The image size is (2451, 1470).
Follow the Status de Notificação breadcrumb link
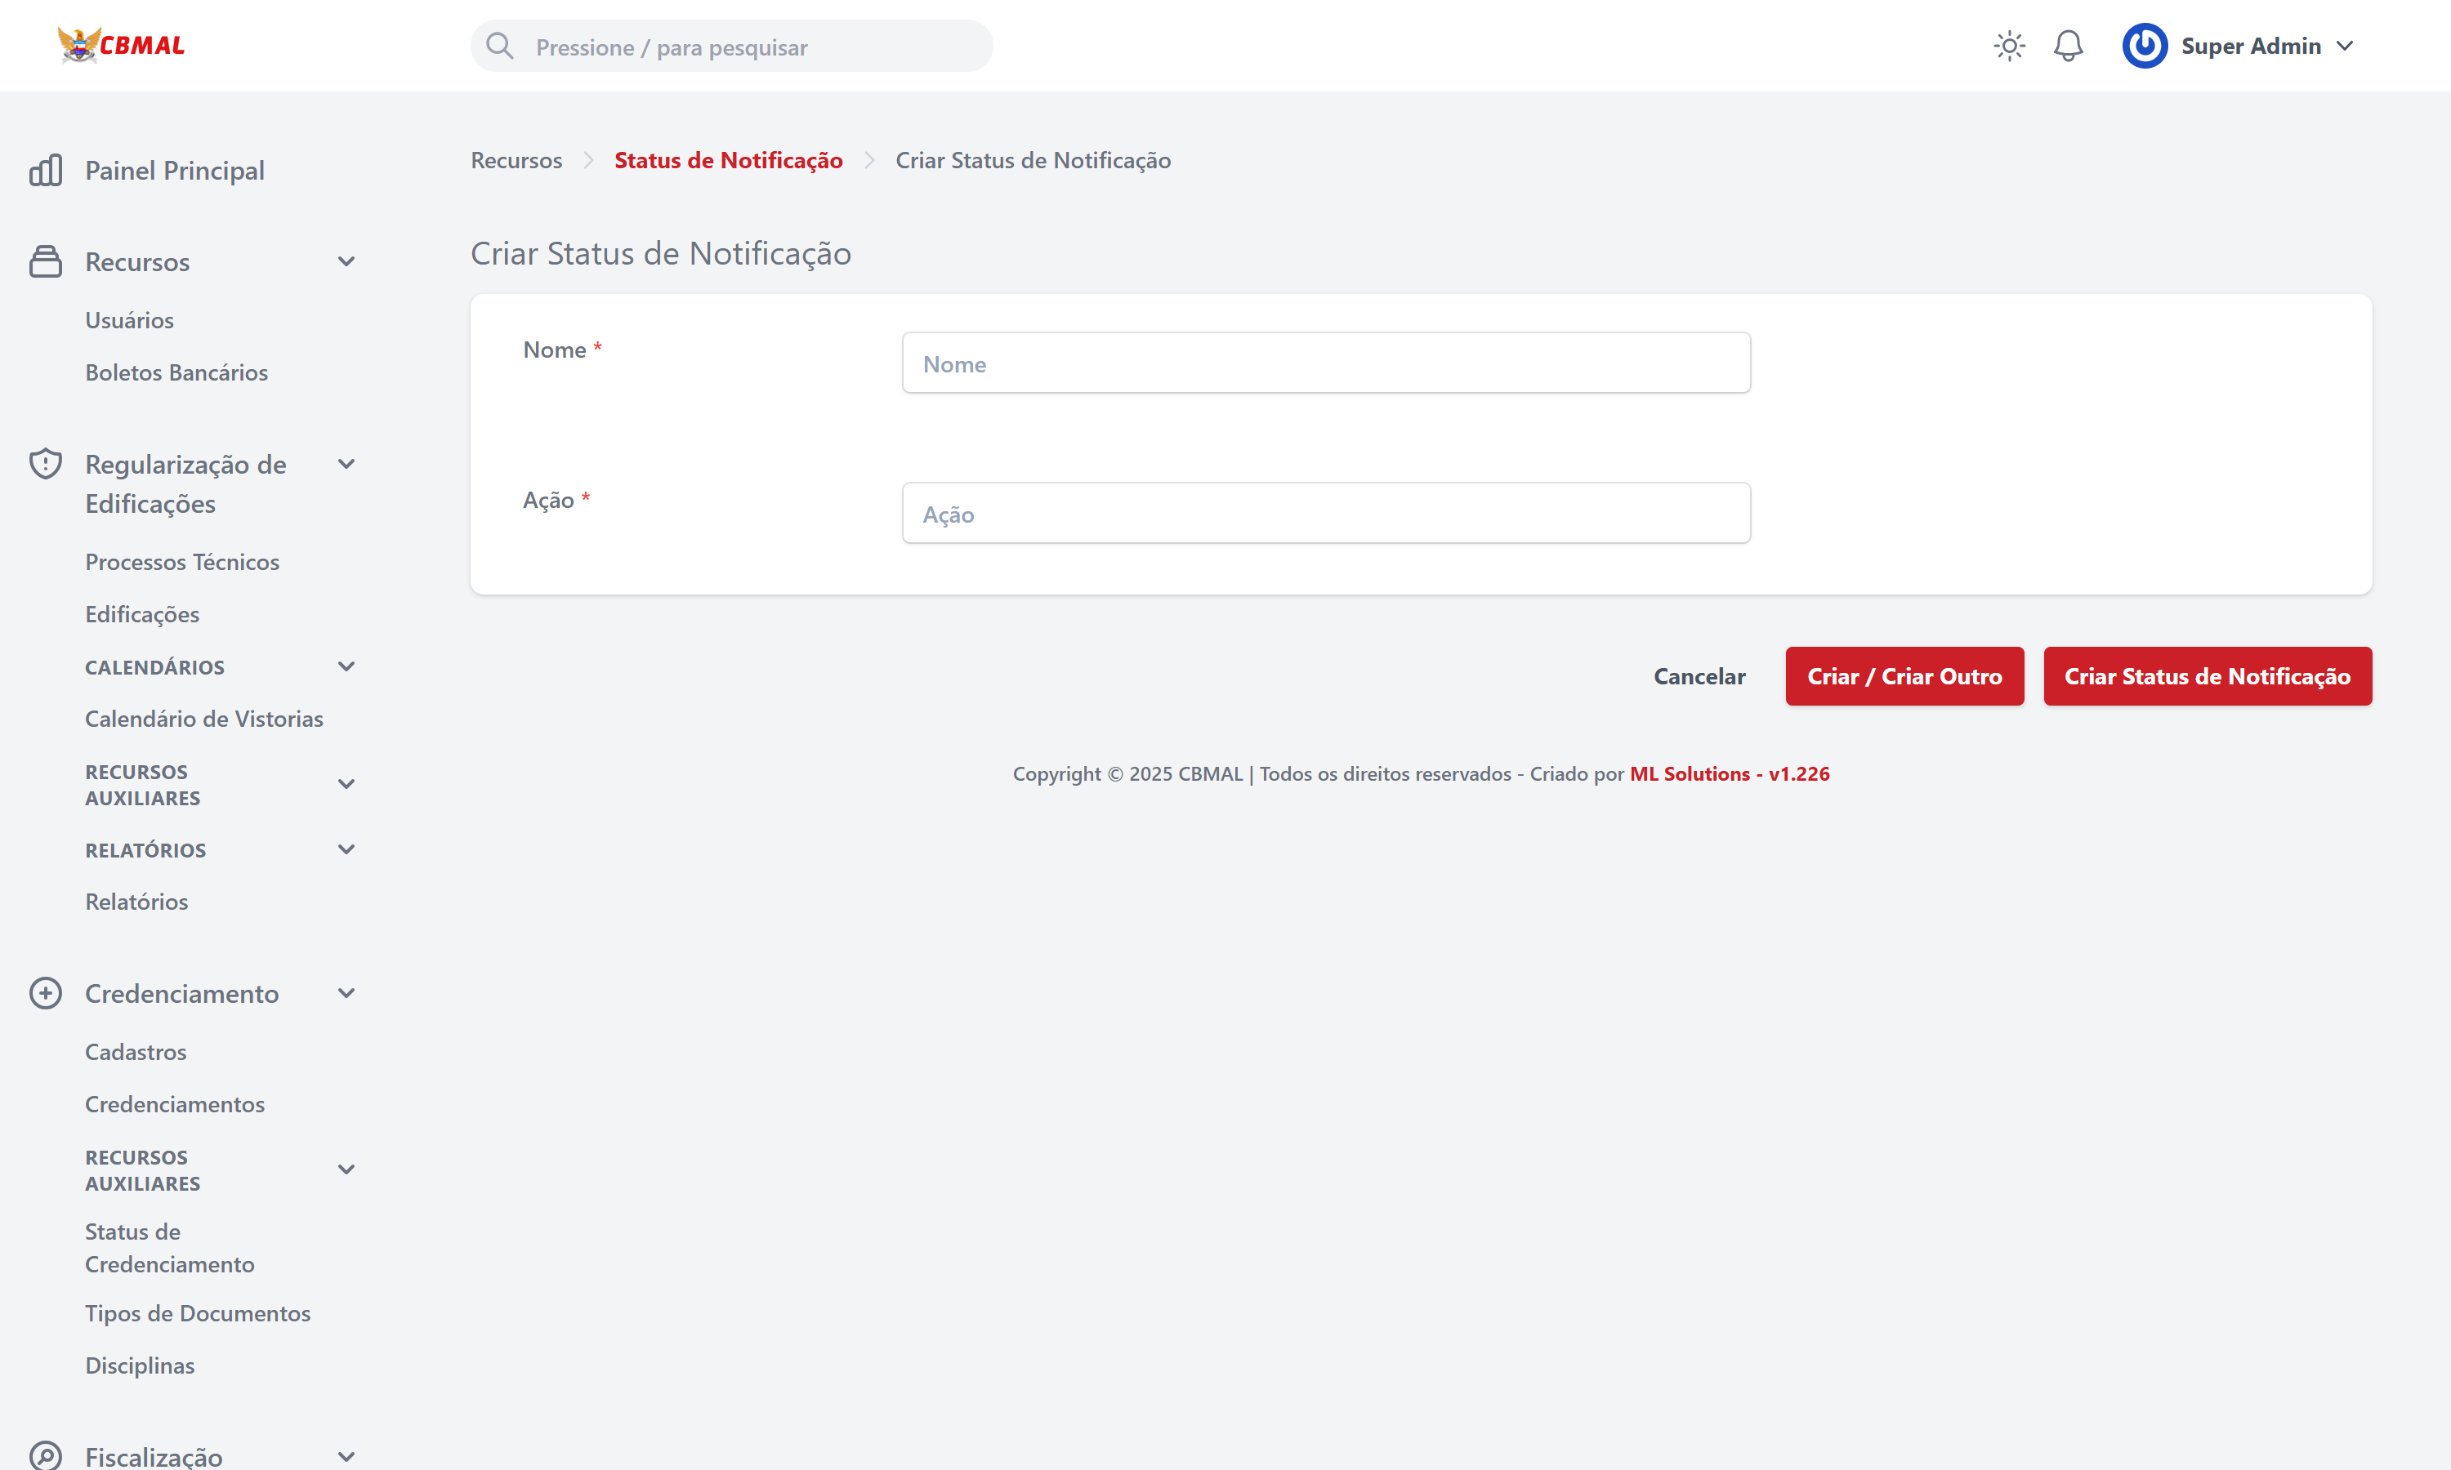[x=728, y=159]
